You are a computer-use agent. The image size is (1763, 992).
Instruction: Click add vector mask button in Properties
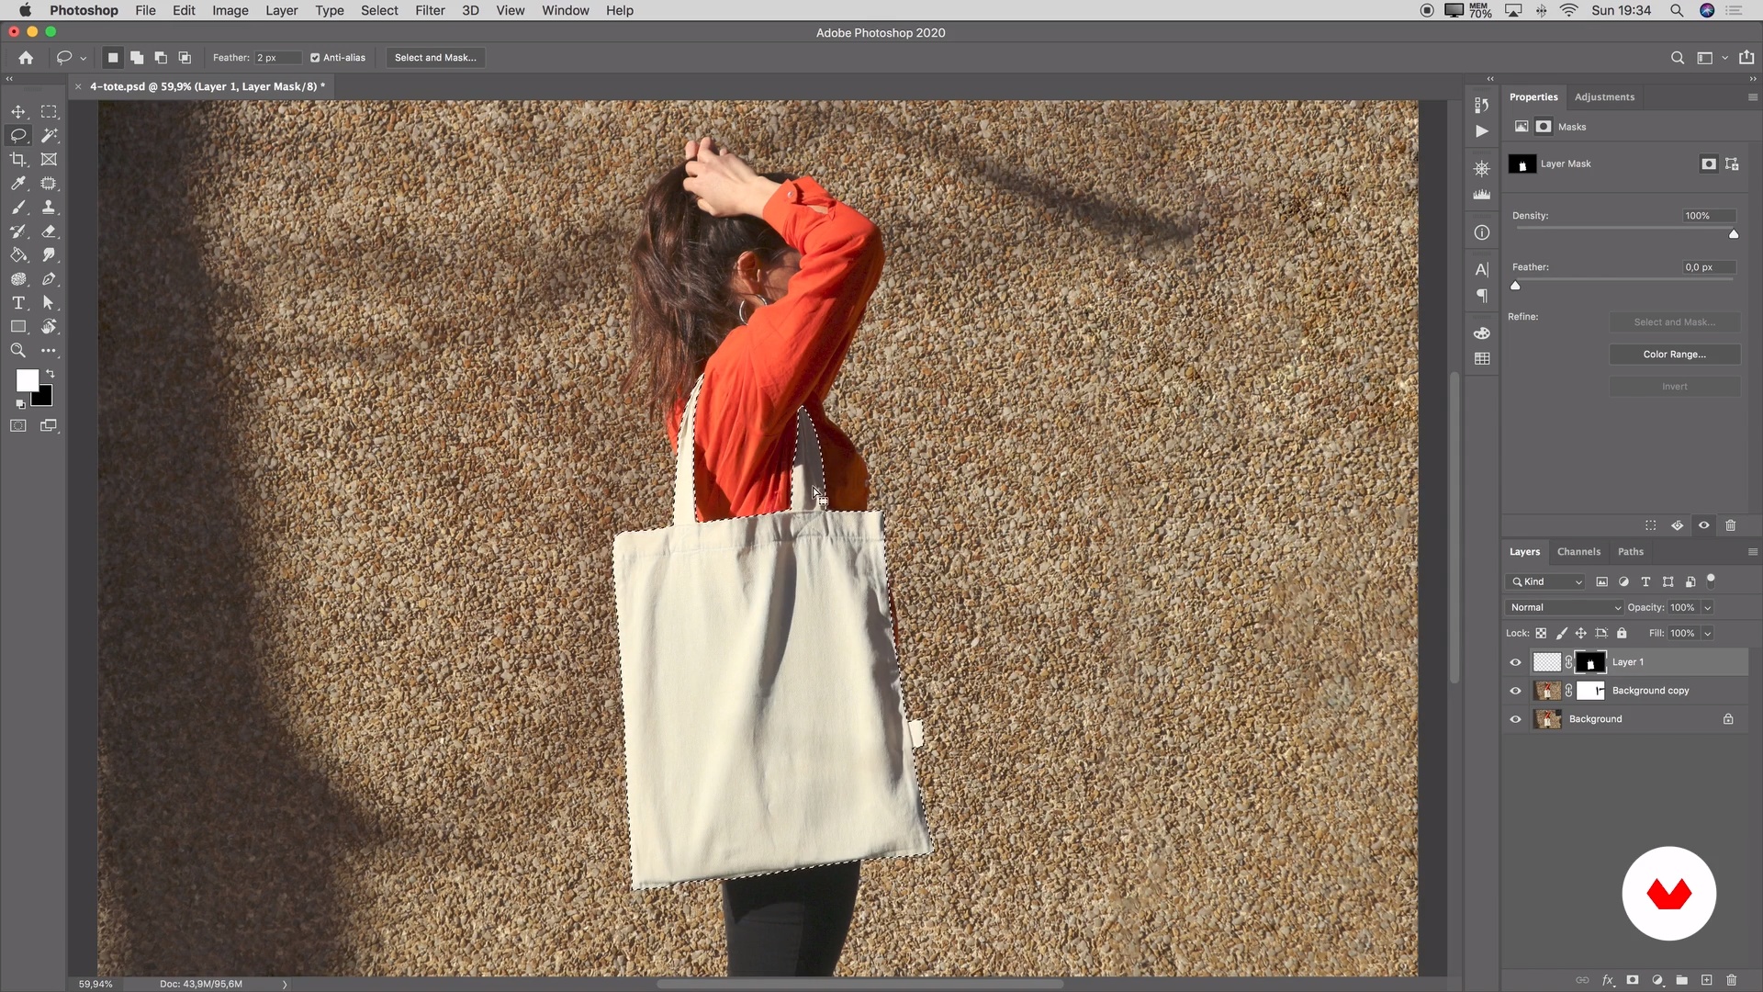pos(1732,163)
